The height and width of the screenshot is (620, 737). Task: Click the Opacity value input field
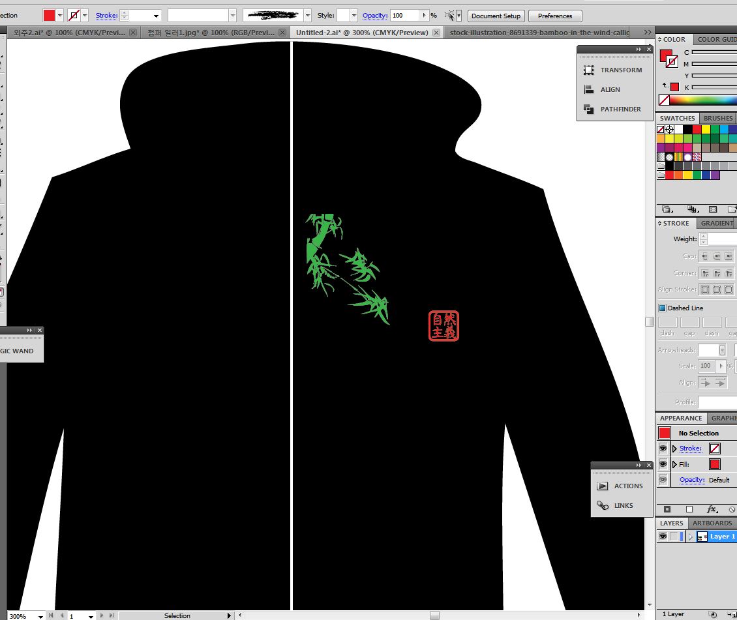click(404, 16)
